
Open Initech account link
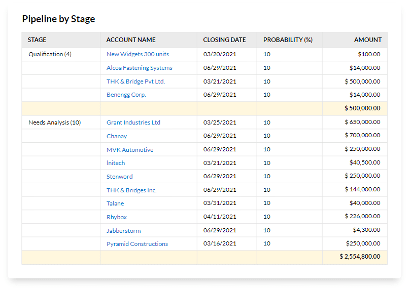coord(116,163)
